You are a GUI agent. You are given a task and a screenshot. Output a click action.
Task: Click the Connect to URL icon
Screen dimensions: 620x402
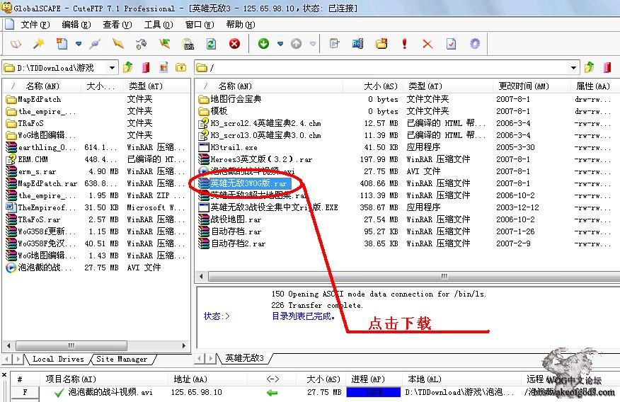click(x=188, y=44)
